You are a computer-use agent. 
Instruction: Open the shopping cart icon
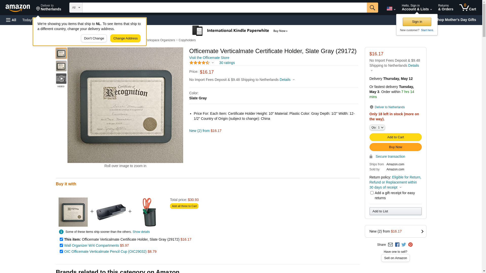point(468,8)
